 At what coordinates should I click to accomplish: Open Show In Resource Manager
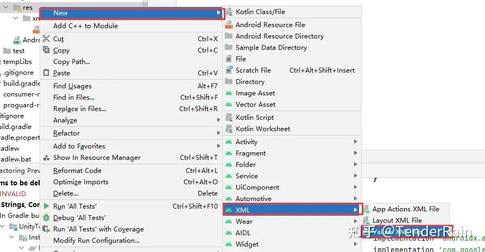[x=97, y=158]
